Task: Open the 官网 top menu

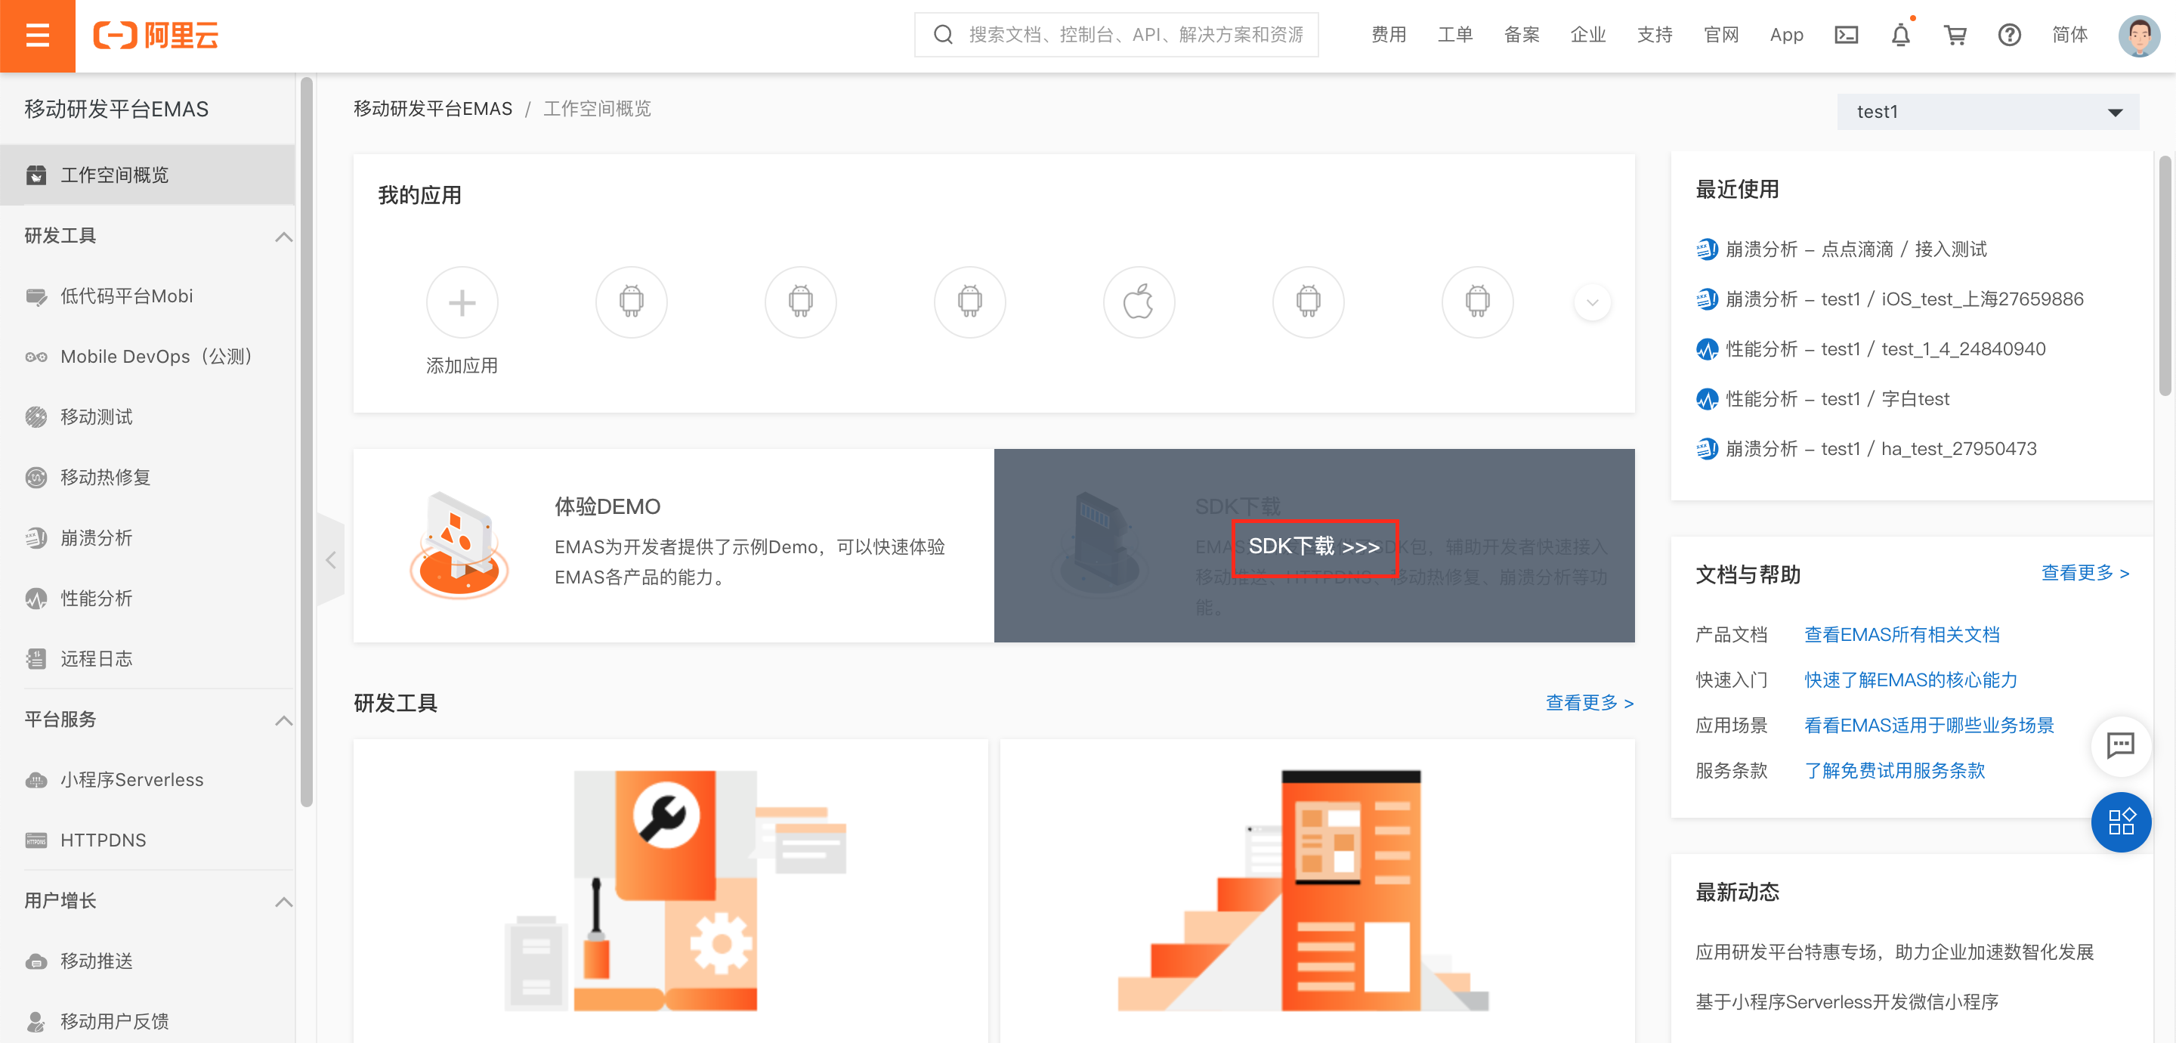Action: [1720, 35]
